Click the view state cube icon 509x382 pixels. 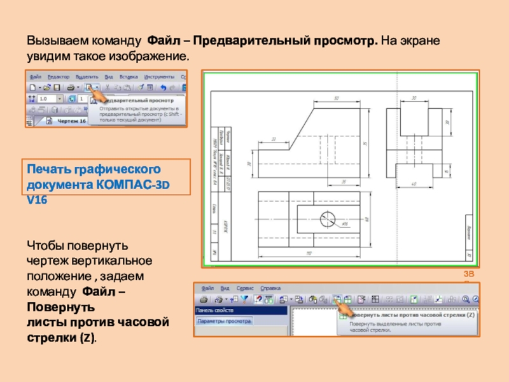[x=72, y=99]
